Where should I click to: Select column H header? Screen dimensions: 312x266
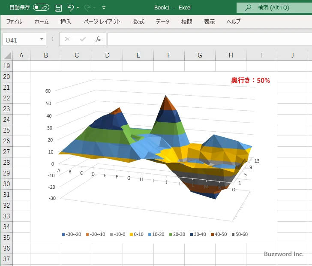click(x=231, y=55)
